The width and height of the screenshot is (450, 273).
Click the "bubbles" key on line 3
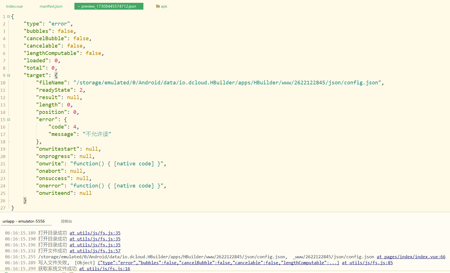click(x=37, y=31)
